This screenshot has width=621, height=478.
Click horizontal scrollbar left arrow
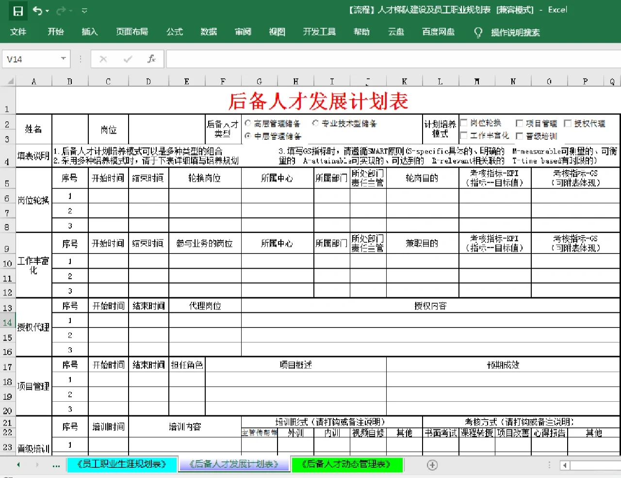click(x=565, y=465)
